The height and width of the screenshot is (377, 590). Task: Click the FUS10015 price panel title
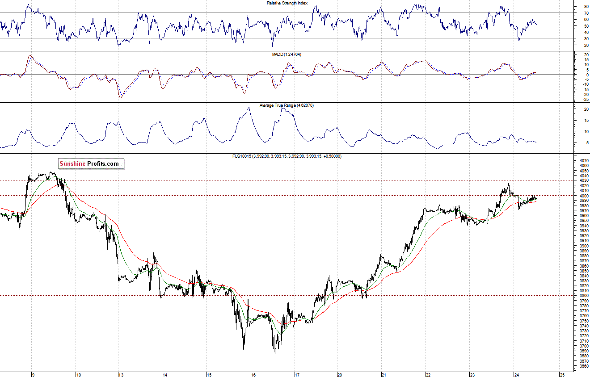287,156
